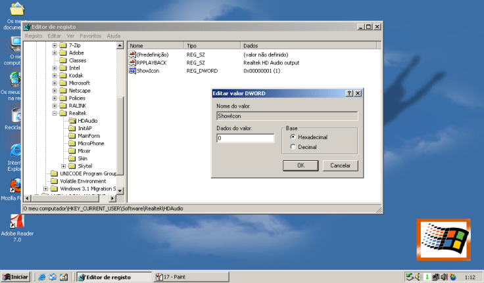Screen dimensions: 484x283
Task: Open the Adobe Reader 7.0 desktop icon
Action: (x=12, y=222)
